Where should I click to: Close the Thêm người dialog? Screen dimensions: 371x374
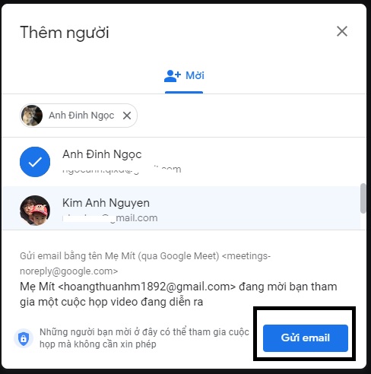[x=342, y=31]
